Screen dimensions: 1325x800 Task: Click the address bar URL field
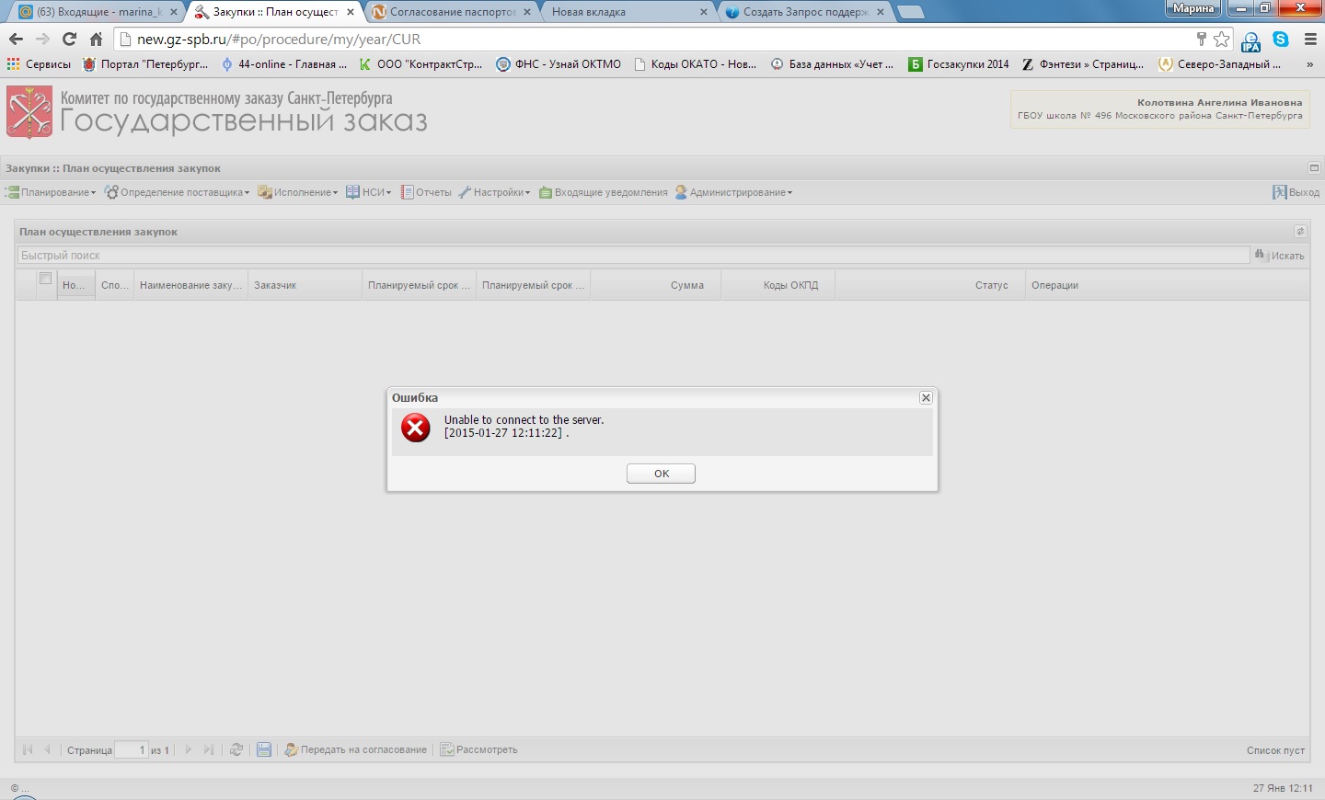(x=653, y=39)
